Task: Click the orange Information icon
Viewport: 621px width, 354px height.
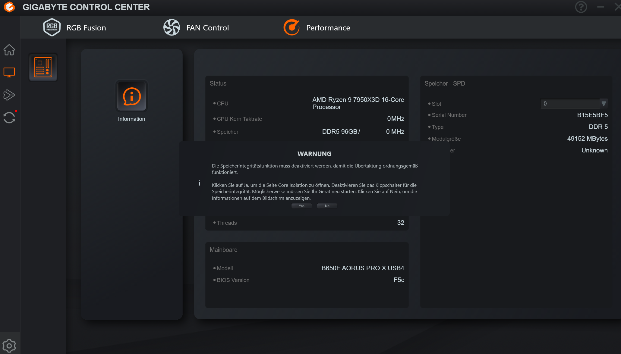Action: 132,96
